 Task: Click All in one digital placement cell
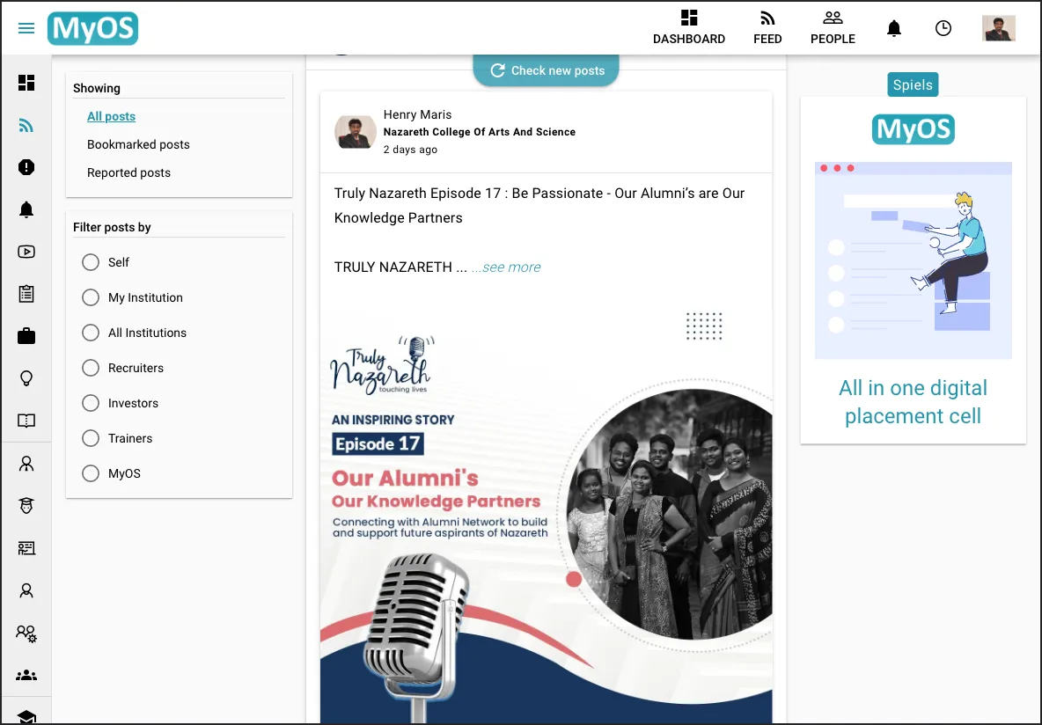914,402
